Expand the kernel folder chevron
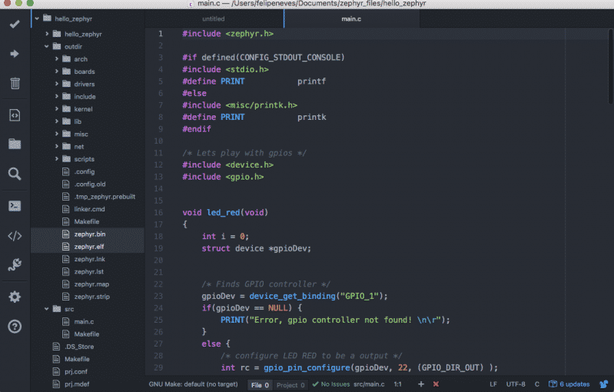 pyautogui.click(x=56, y=109)
